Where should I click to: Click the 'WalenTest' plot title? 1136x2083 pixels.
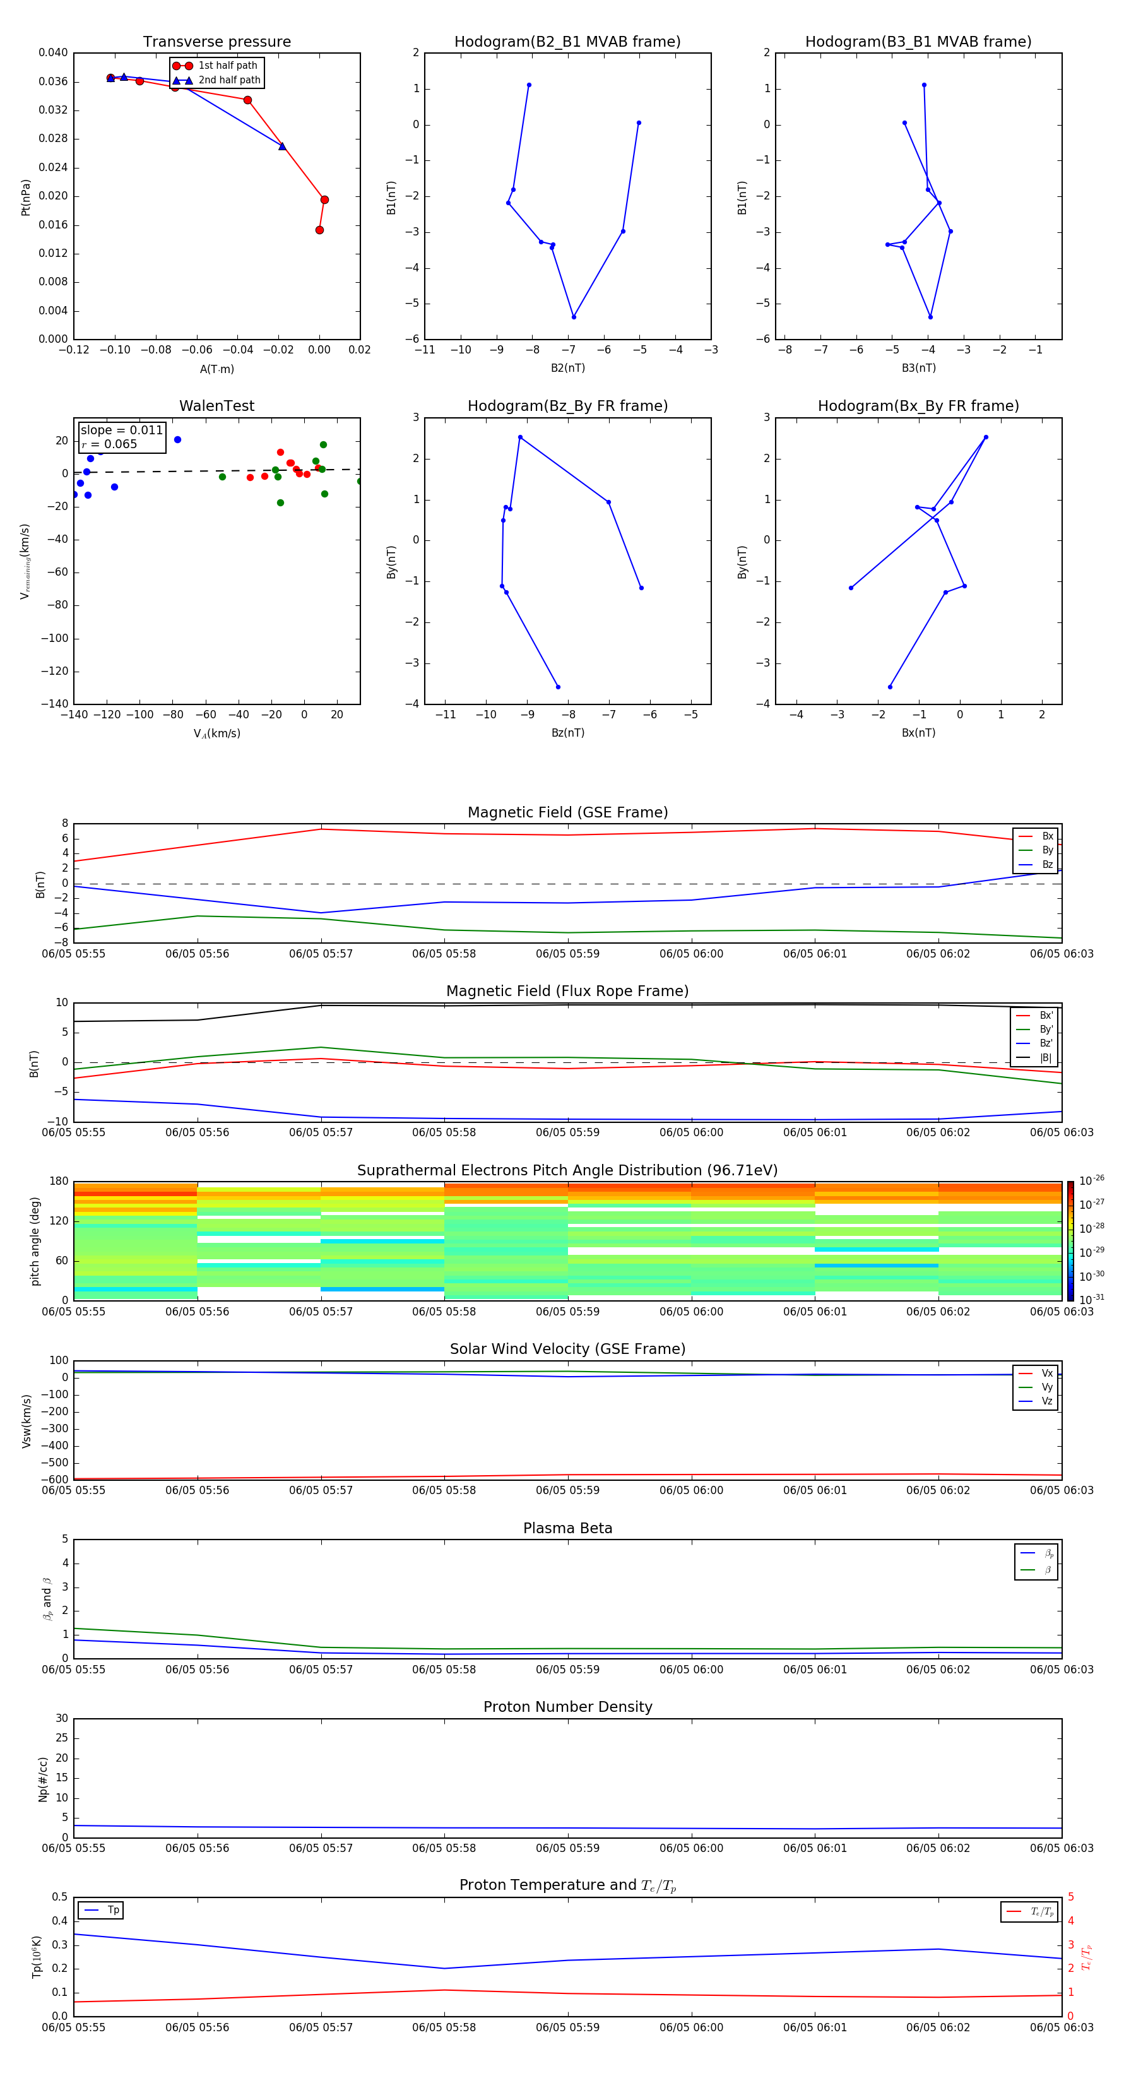click(216, 406)
